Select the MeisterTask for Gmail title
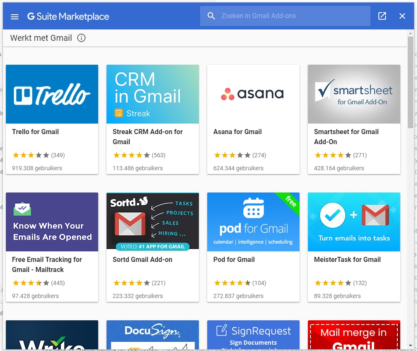This screenshot has height=351, width=417. point(347,260)
